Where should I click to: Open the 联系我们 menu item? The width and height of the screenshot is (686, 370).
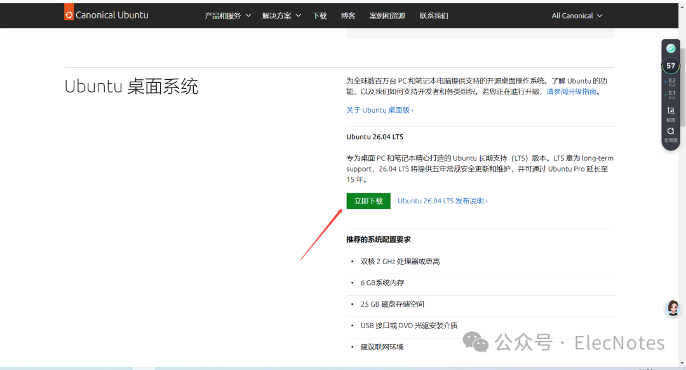(x=434, y=16)
